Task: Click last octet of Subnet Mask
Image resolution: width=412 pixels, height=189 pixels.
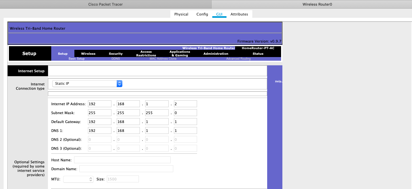Action: [185, 112]
